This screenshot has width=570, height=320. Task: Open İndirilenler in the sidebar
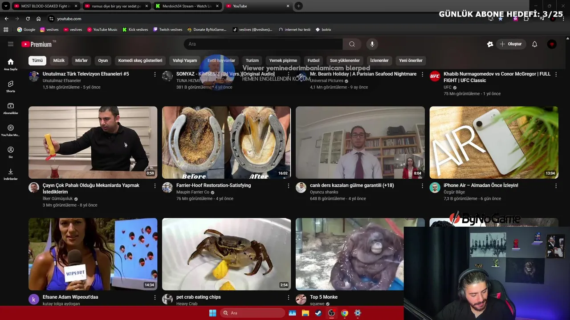[x=11, y=174]
